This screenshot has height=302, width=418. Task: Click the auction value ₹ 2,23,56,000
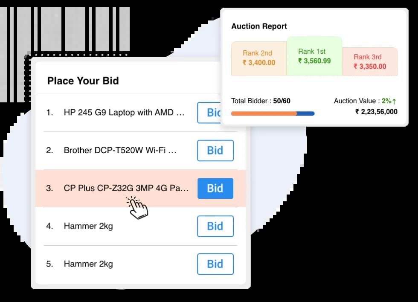(x=375, y=111)
